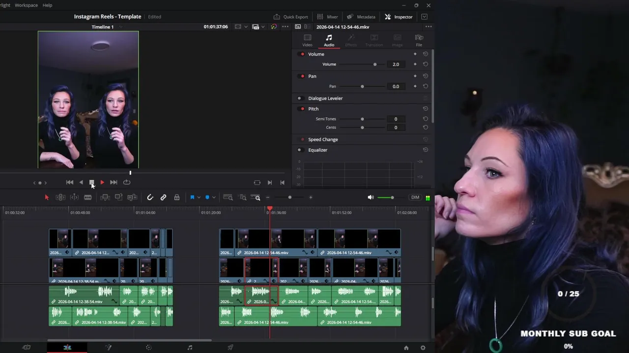
Task: Open the Mixer panel
Action: (327, 17)
